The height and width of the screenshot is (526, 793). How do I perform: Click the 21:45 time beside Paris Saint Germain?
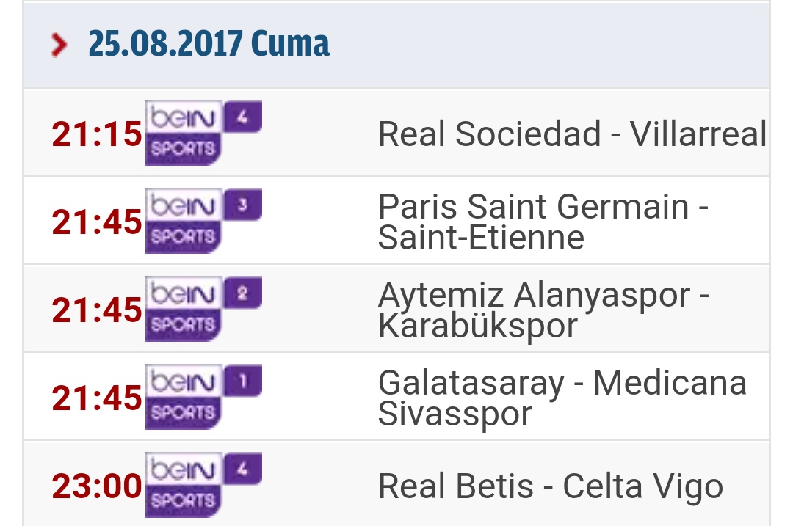pos(97,222)
